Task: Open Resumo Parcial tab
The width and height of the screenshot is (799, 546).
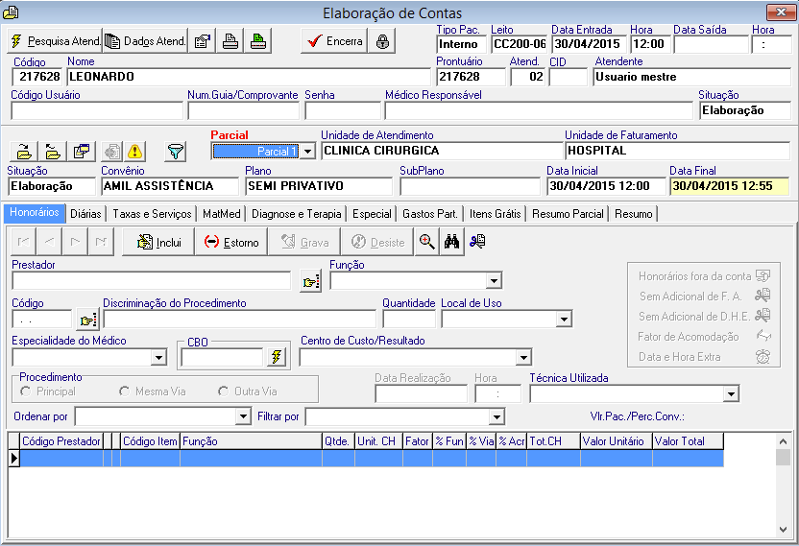Action: click(x=568, y=214)
